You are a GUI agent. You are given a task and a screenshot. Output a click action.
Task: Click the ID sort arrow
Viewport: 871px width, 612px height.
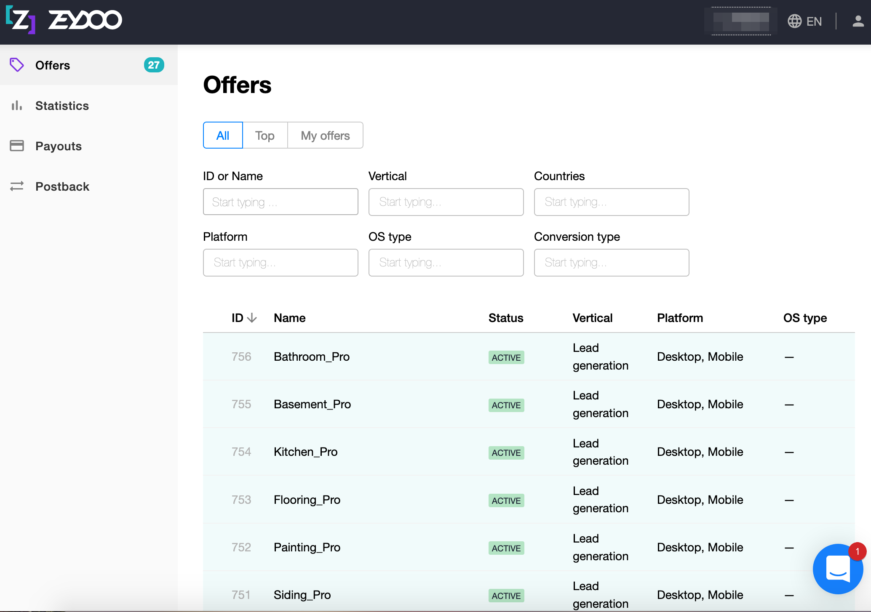[x=252, y=318]
